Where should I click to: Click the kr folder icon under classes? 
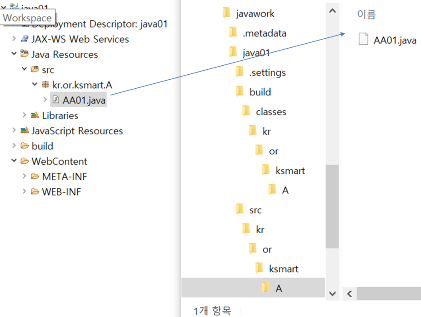pos(253,131)
